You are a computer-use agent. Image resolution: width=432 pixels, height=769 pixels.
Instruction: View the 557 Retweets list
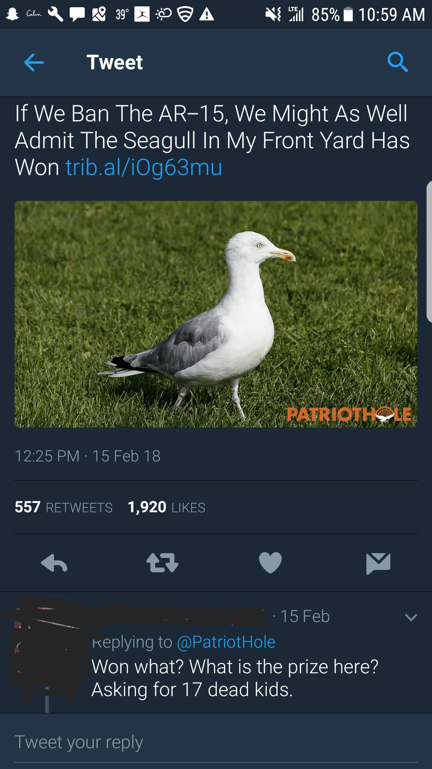click(x=64, y=507)
